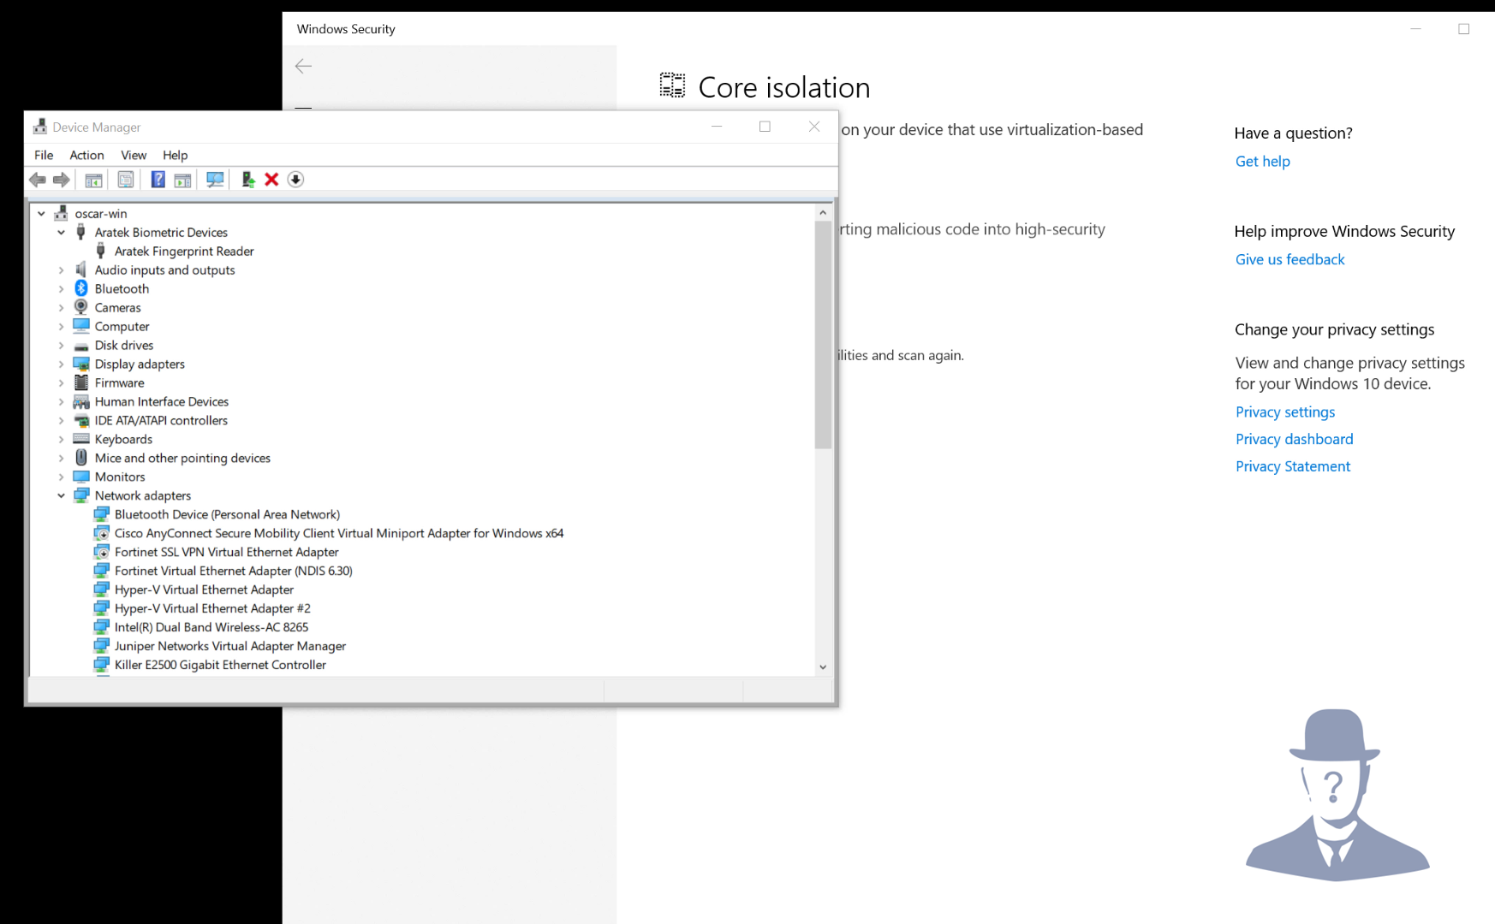The width and height of the screenshot is (1495, 924).
Task: Collapse the Network adapters node
Action: (61, 496)
